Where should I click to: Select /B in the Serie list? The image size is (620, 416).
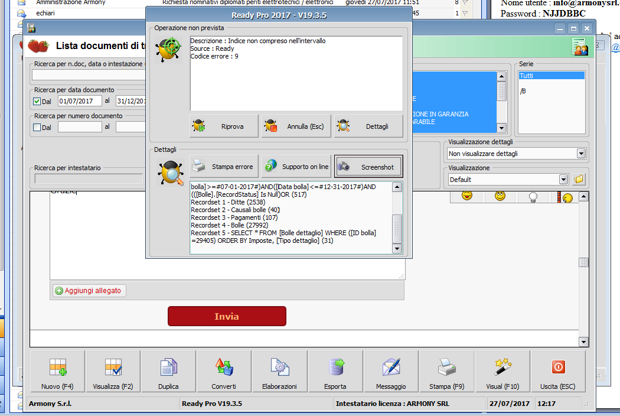552,91
